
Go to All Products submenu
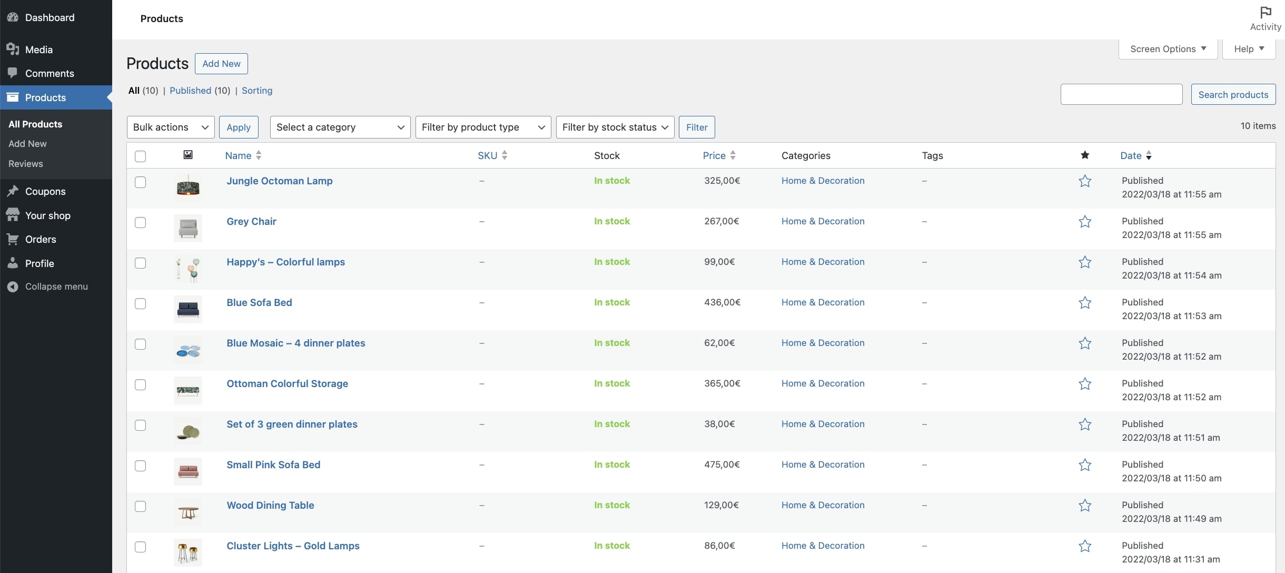35,124
